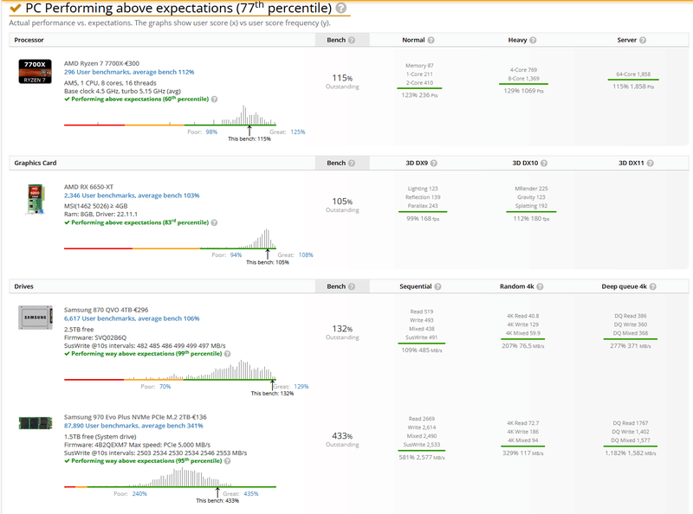Click 99% 168 fps DX9 result
Image resolution: width=693 pixels, height=514 pixels.
(x=423, y=219)
